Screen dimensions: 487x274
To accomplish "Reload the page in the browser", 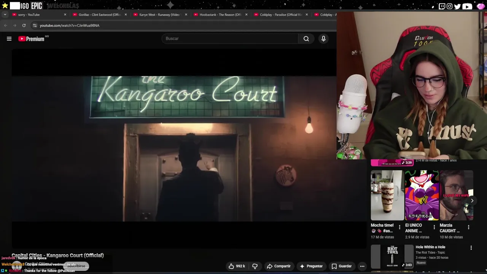I will click(24, 25).
